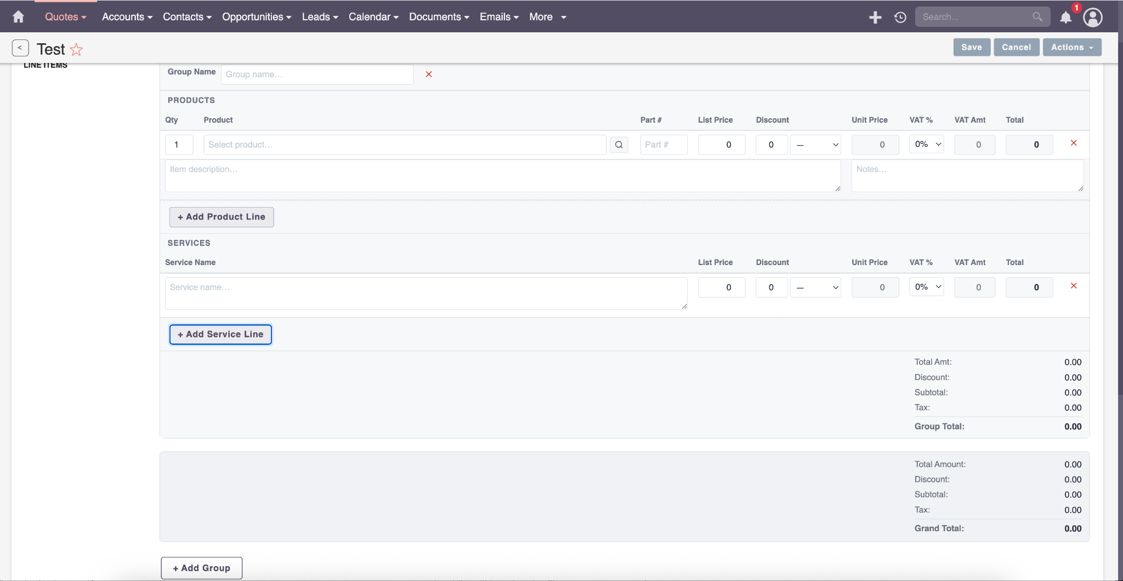Click Add Product Line button

pyautogui.click(x=222, y=217)
